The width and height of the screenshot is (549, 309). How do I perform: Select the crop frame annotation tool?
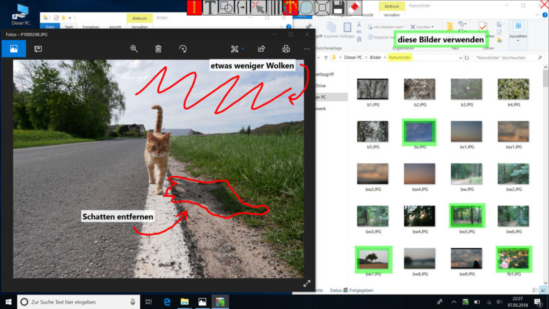[x=322, y=8]
